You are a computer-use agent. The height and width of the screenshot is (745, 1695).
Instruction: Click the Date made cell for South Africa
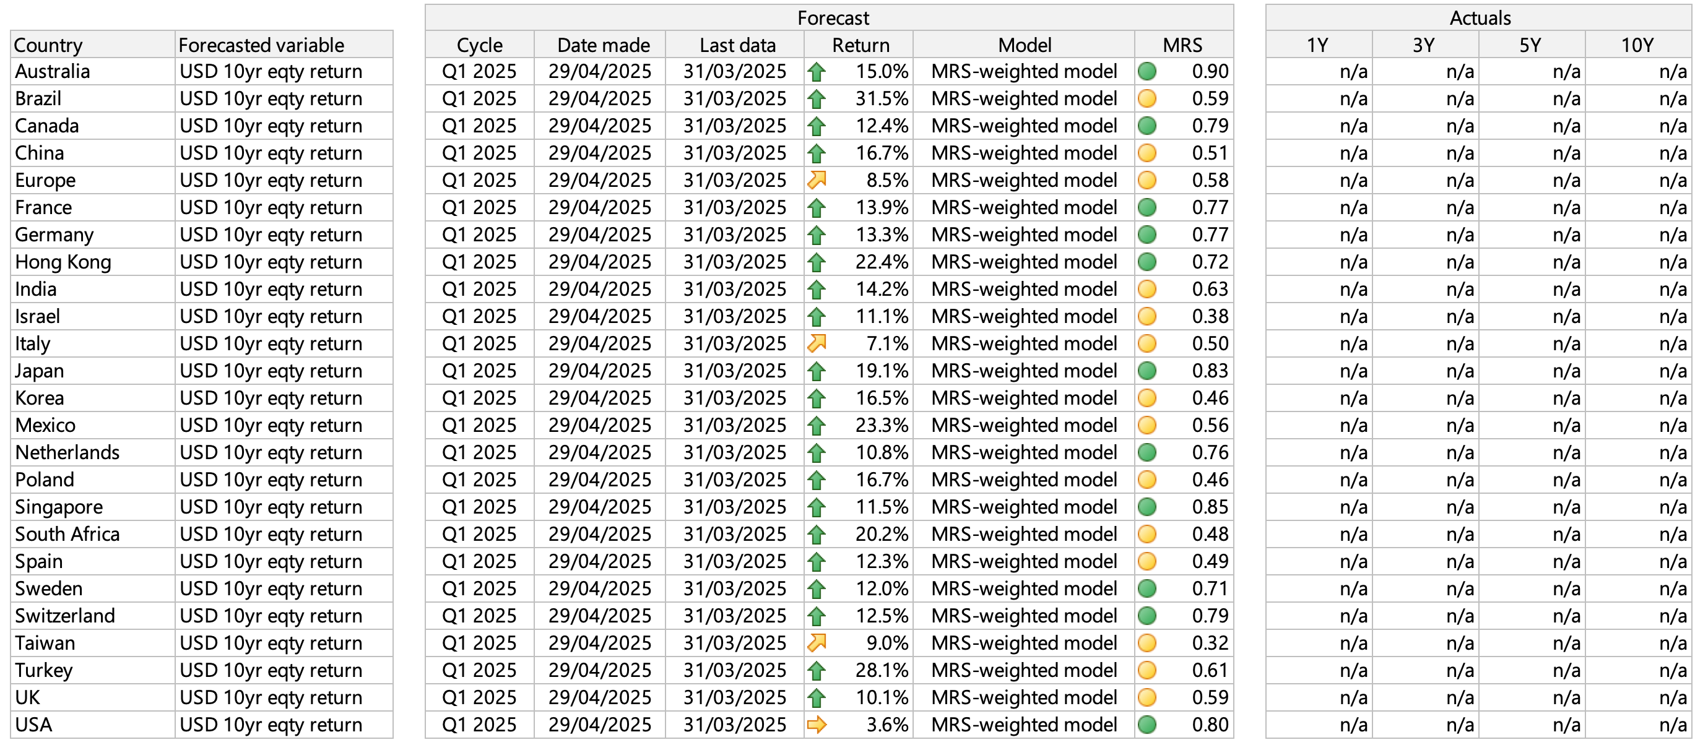(x=599, y=534)
